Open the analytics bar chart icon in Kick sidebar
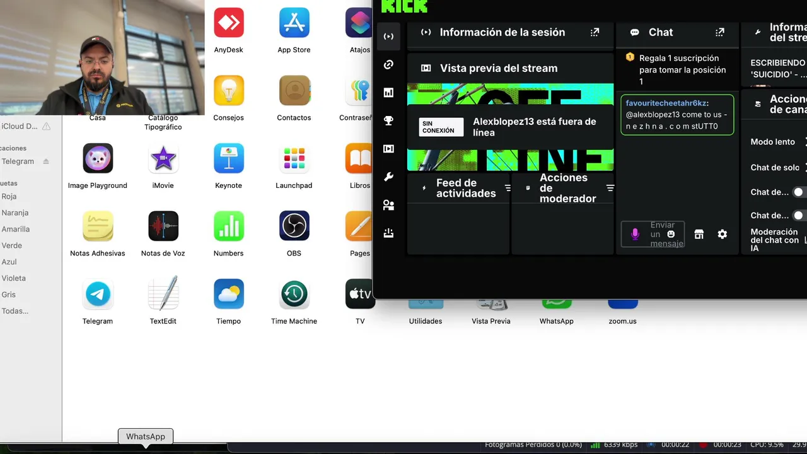 pos(388,93)
